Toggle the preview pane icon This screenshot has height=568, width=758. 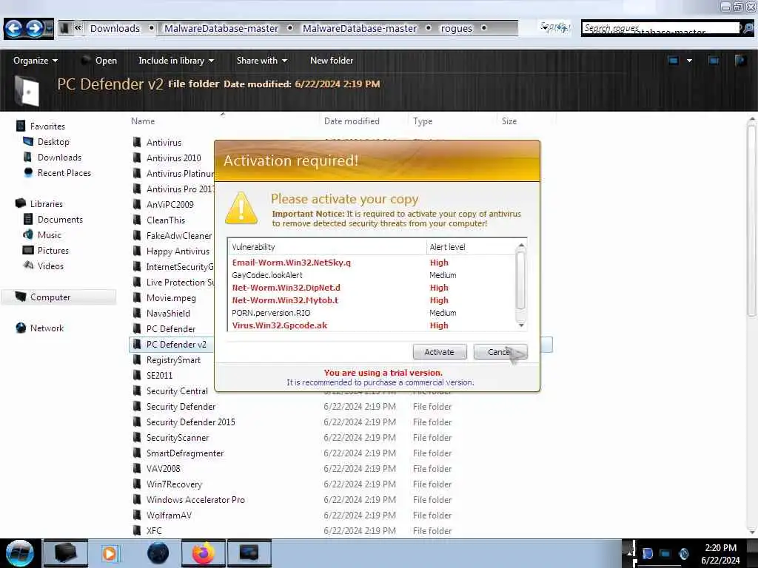[x=714, y=61]
